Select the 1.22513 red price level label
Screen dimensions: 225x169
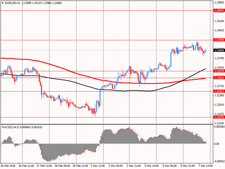click(219, 91)
